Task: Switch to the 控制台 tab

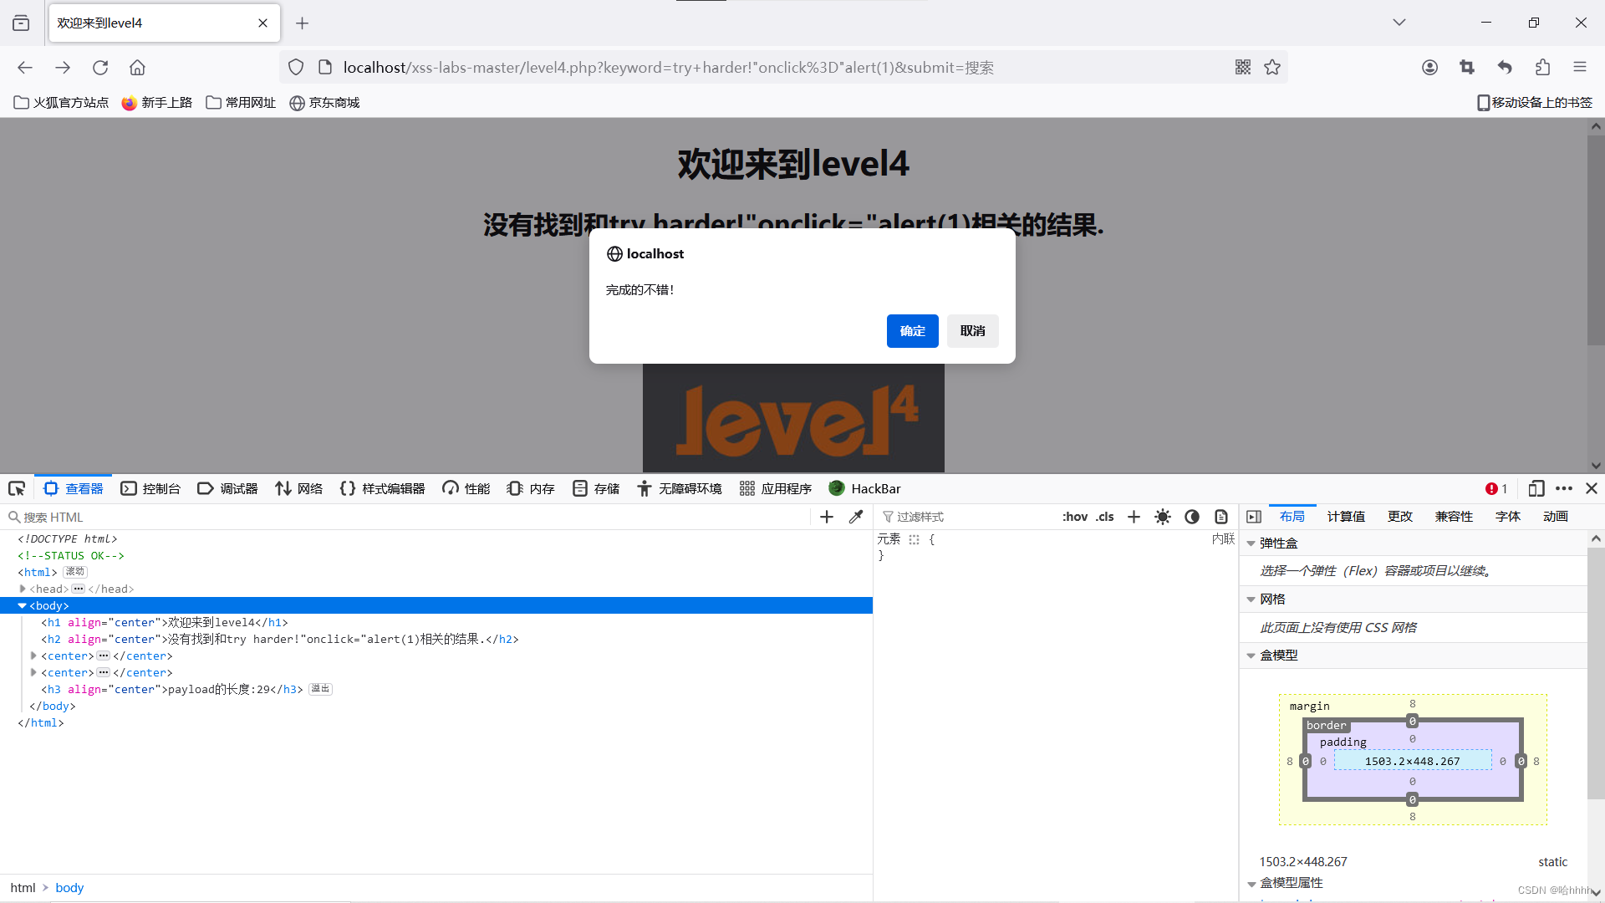Action: click(151, 488)
